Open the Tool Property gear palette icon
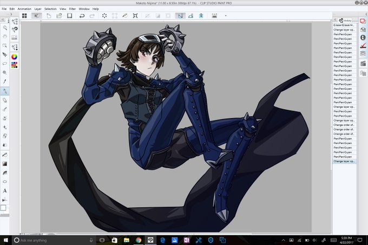Image resolution: width=368 pixels, height=245 pixels. 15,29
